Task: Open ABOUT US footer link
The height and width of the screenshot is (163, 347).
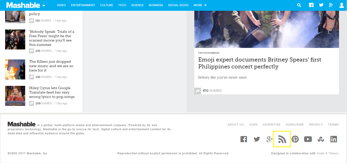Action: pos(236,125)
